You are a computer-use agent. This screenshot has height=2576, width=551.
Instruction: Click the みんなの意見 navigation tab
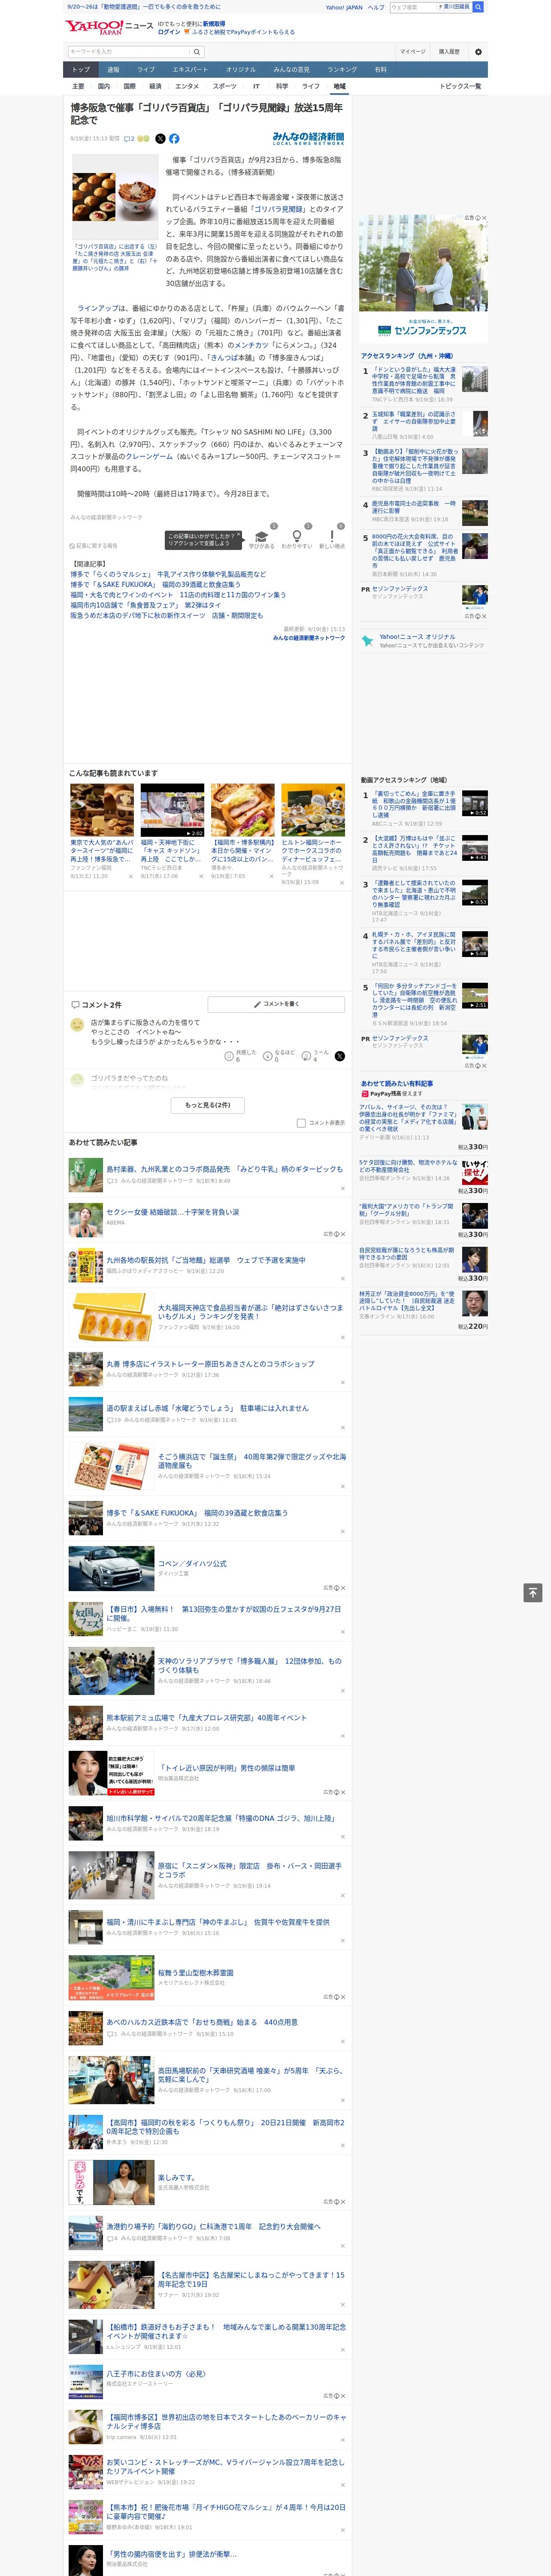tap(291, 70)
